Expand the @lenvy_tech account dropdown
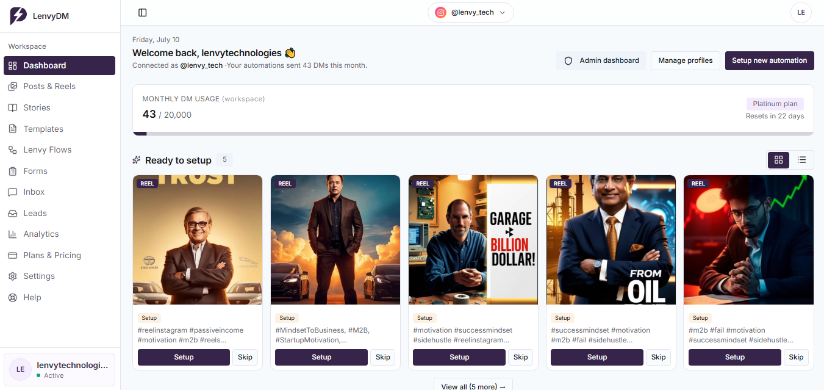Screen dimensions: 824x390 pos(471,12)
